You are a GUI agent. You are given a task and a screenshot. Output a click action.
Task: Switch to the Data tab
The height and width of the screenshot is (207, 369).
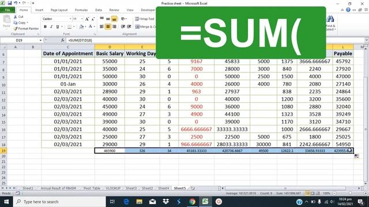(x=99, y=10)
